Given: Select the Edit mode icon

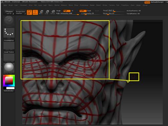Looking at the screenshot, I should coord(29,12).
